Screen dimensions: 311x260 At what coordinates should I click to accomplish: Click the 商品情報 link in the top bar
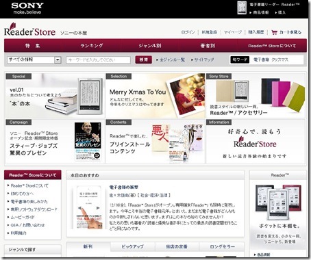coord(261,12)
